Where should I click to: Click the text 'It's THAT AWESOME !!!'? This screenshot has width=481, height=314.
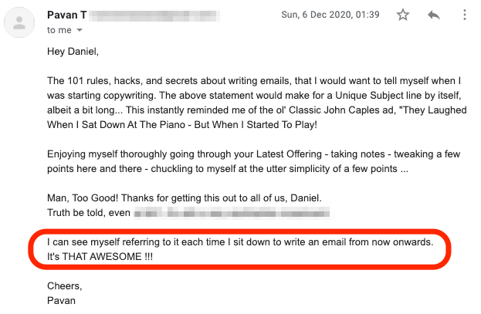click(x=100, y=256)
